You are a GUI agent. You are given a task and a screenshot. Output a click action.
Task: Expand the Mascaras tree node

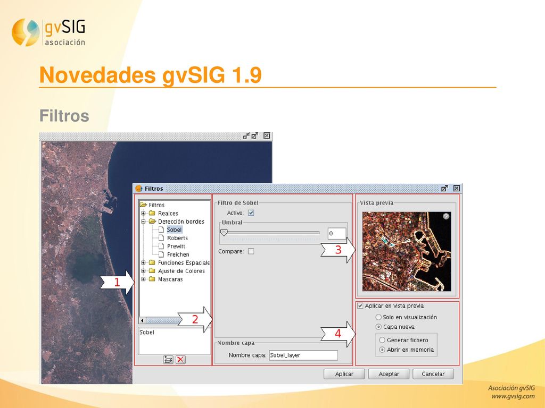point(143,279)
